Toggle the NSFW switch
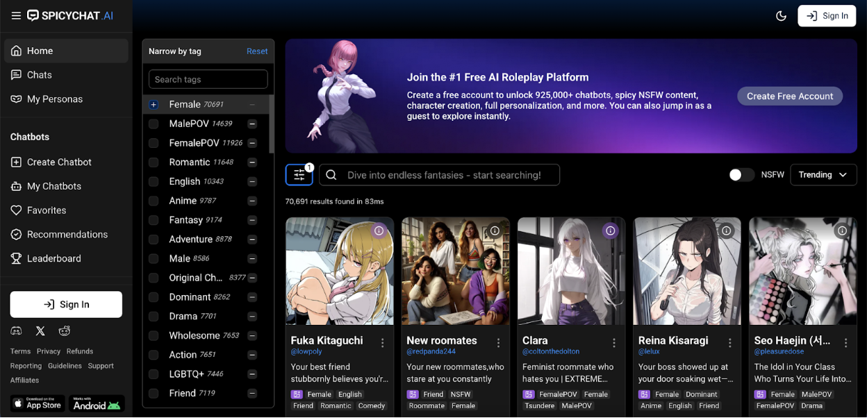 [741, 175]
